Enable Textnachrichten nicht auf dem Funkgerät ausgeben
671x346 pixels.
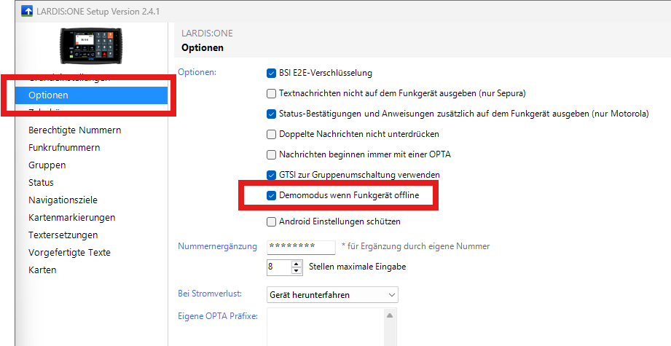click(x=271, y=93)
